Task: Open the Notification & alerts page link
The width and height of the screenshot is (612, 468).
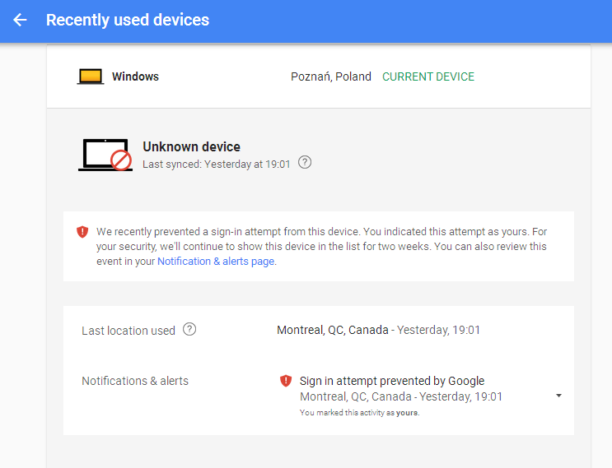Action: (216, 262)
